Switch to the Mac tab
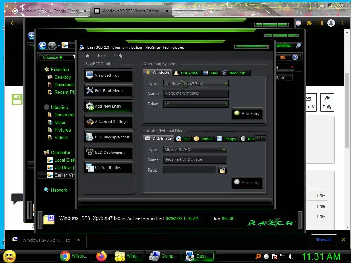The image size is (351, 263). (x=211, y=73)
